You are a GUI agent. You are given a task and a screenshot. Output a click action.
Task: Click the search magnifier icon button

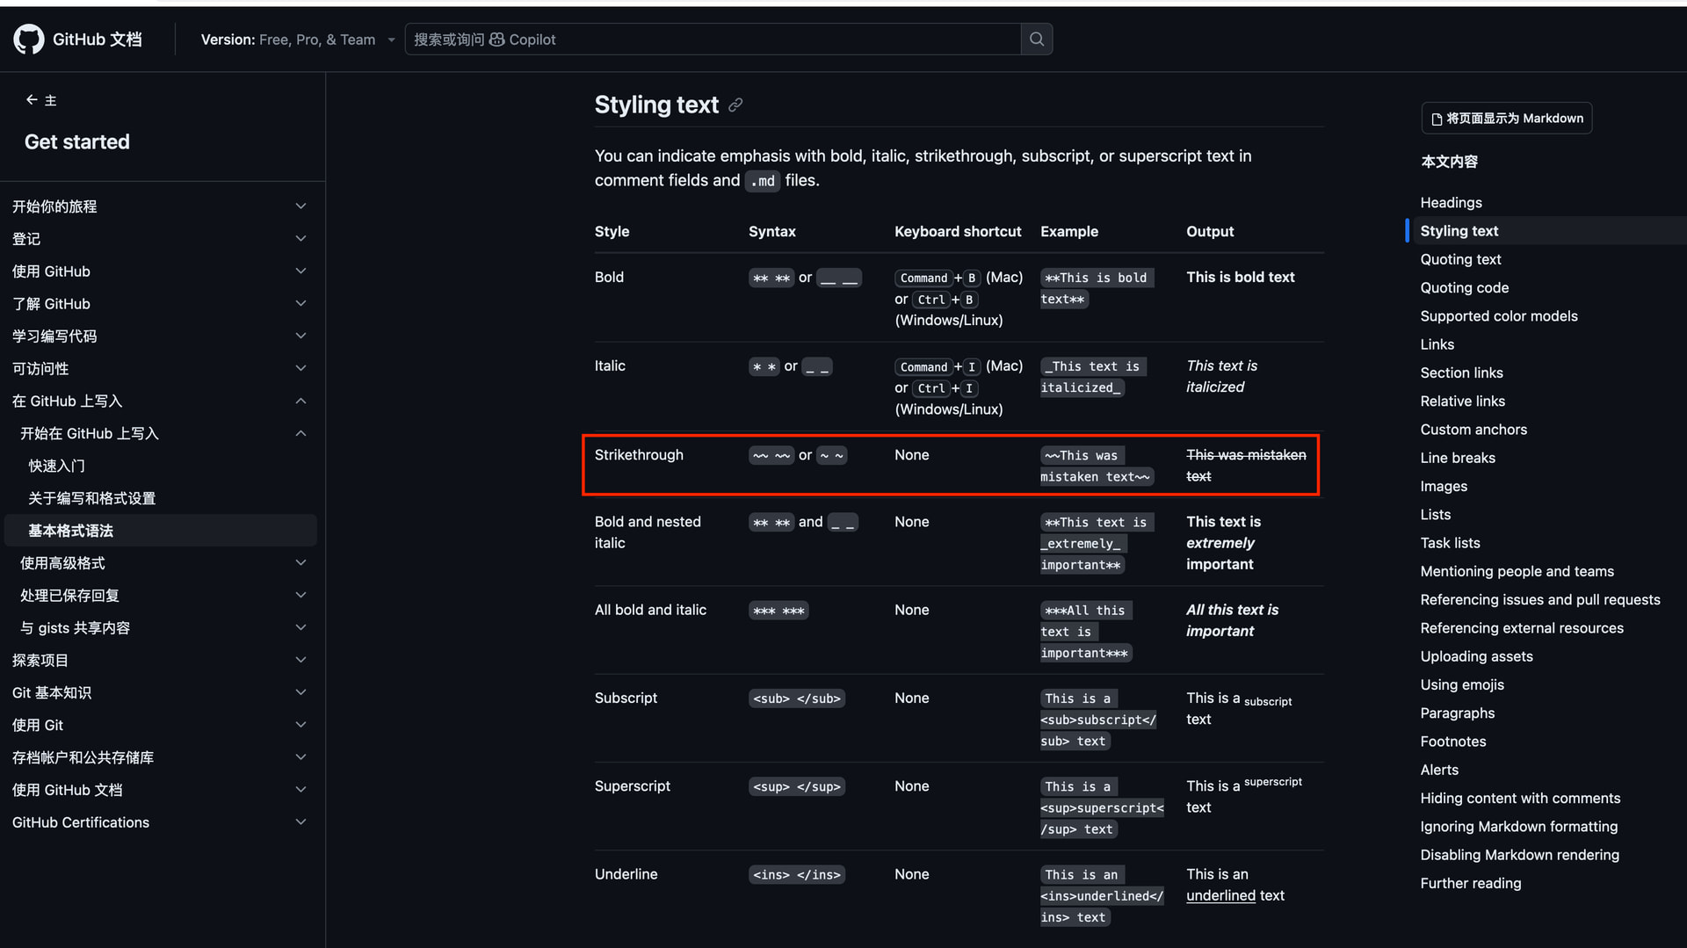(1037, 40)
